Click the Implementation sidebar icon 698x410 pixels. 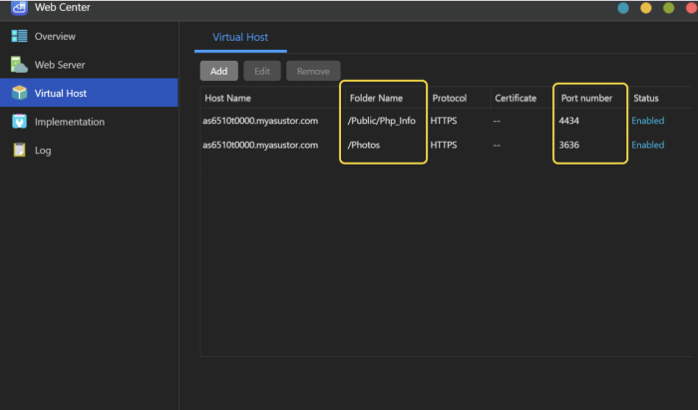[x=19, y=122]
